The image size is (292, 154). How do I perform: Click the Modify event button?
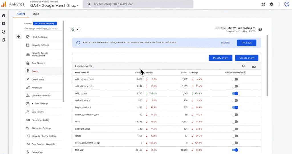(x=220, y=58)
